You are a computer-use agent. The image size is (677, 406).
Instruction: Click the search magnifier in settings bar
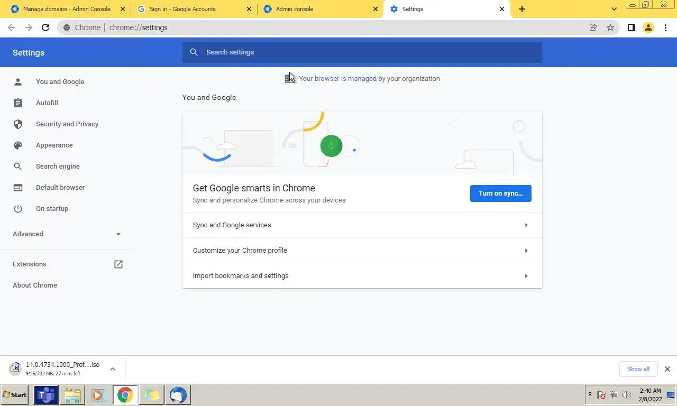[194, 52]
